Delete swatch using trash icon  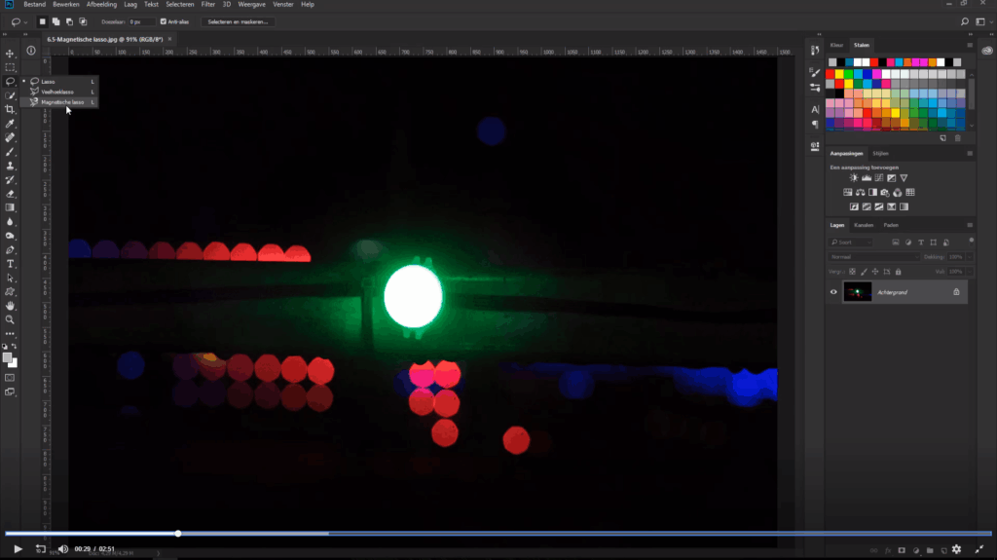click(x=958, y=138)
